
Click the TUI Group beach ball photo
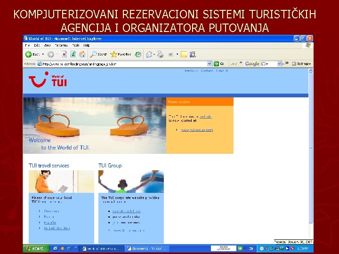(x=131, y=182)
